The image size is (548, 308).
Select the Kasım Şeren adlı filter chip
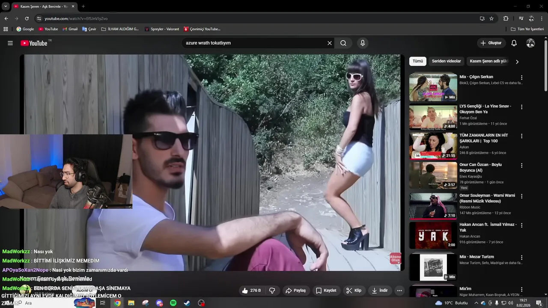click(488, 61)
